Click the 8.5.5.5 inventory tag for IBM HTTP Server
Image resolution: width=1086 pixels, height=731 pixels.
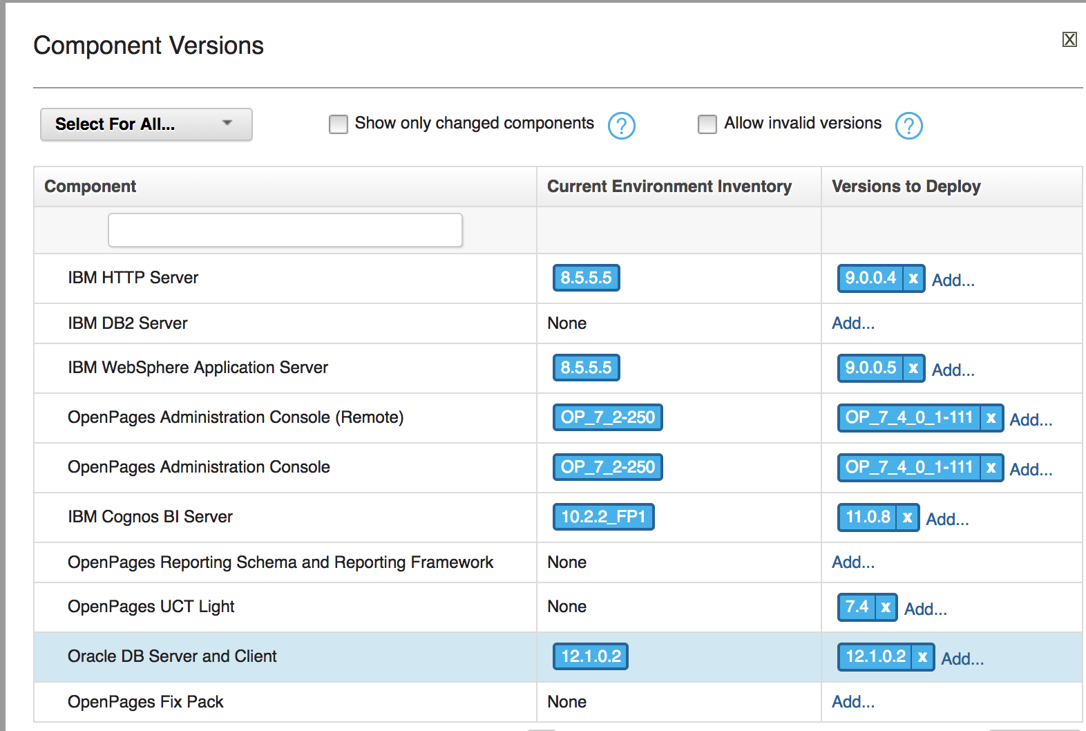click(x=586, y=278)
